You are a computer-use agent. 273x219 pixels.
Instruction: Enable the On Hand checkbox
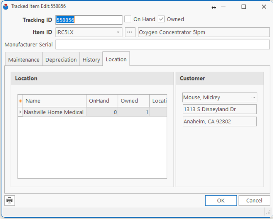tap(128, 19)
